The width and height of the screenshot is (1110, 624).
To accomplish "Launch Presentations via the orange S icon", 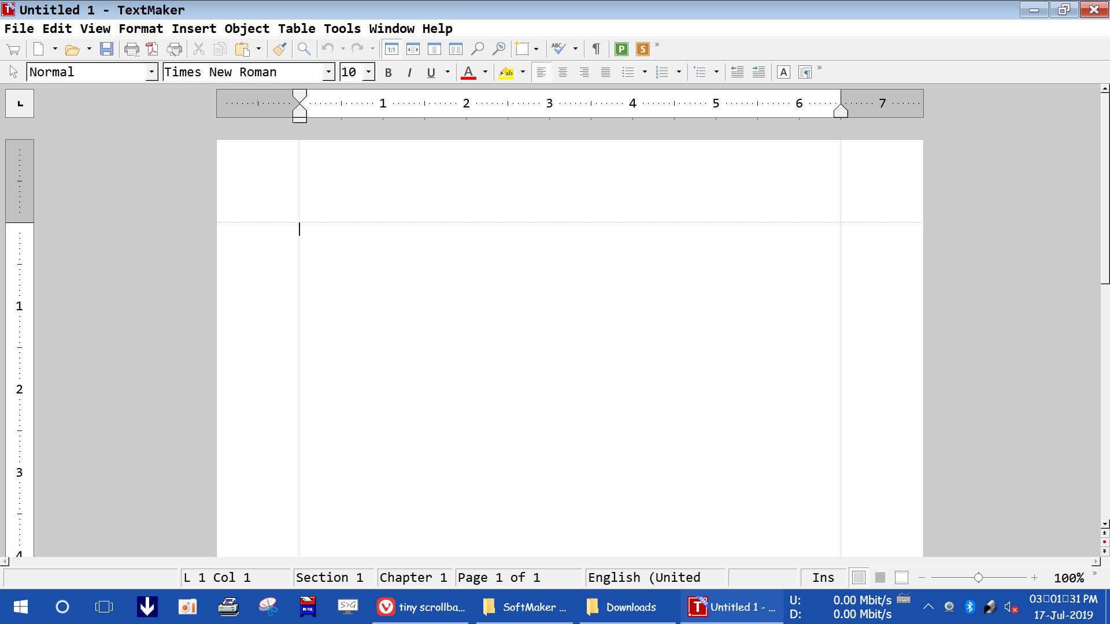I will (642, 49).
